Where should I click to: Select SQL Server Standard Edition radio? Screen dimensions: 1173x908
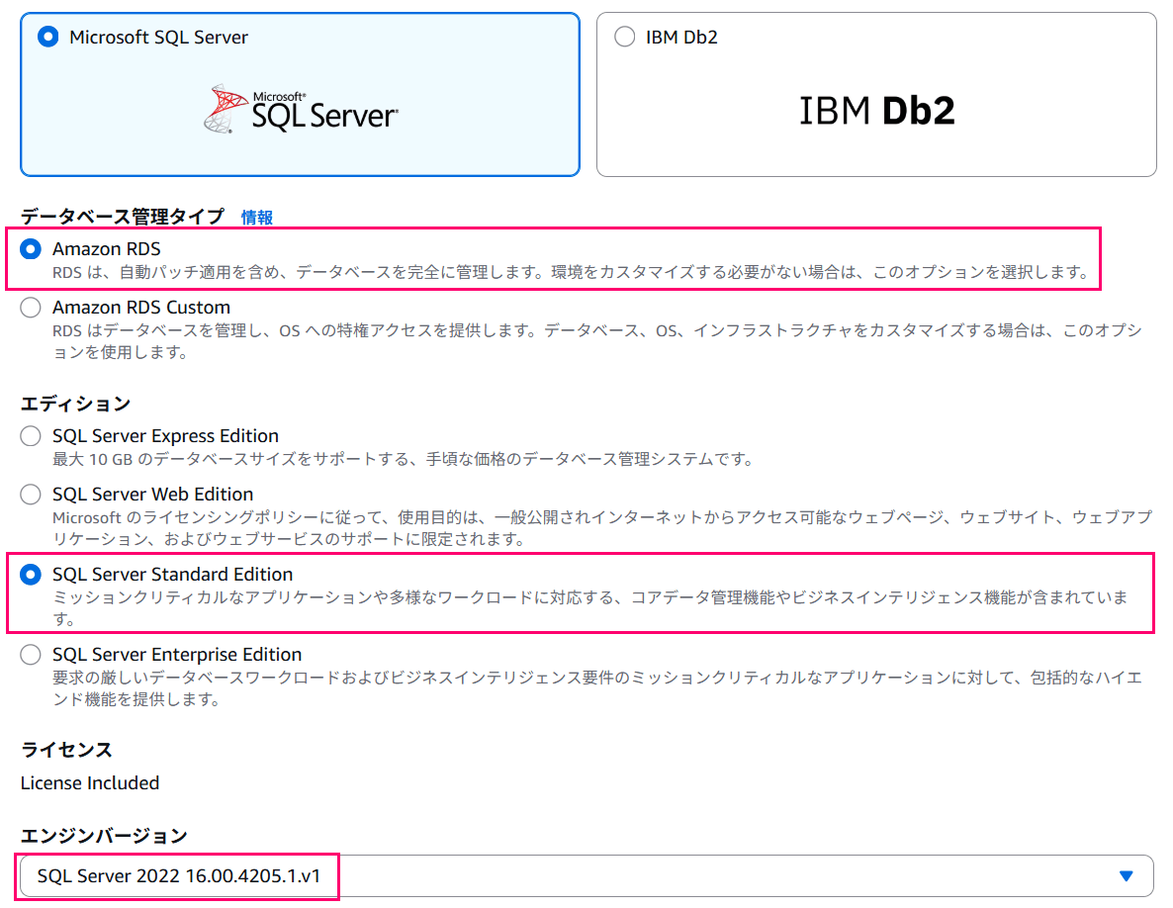[x=31, y=575]
